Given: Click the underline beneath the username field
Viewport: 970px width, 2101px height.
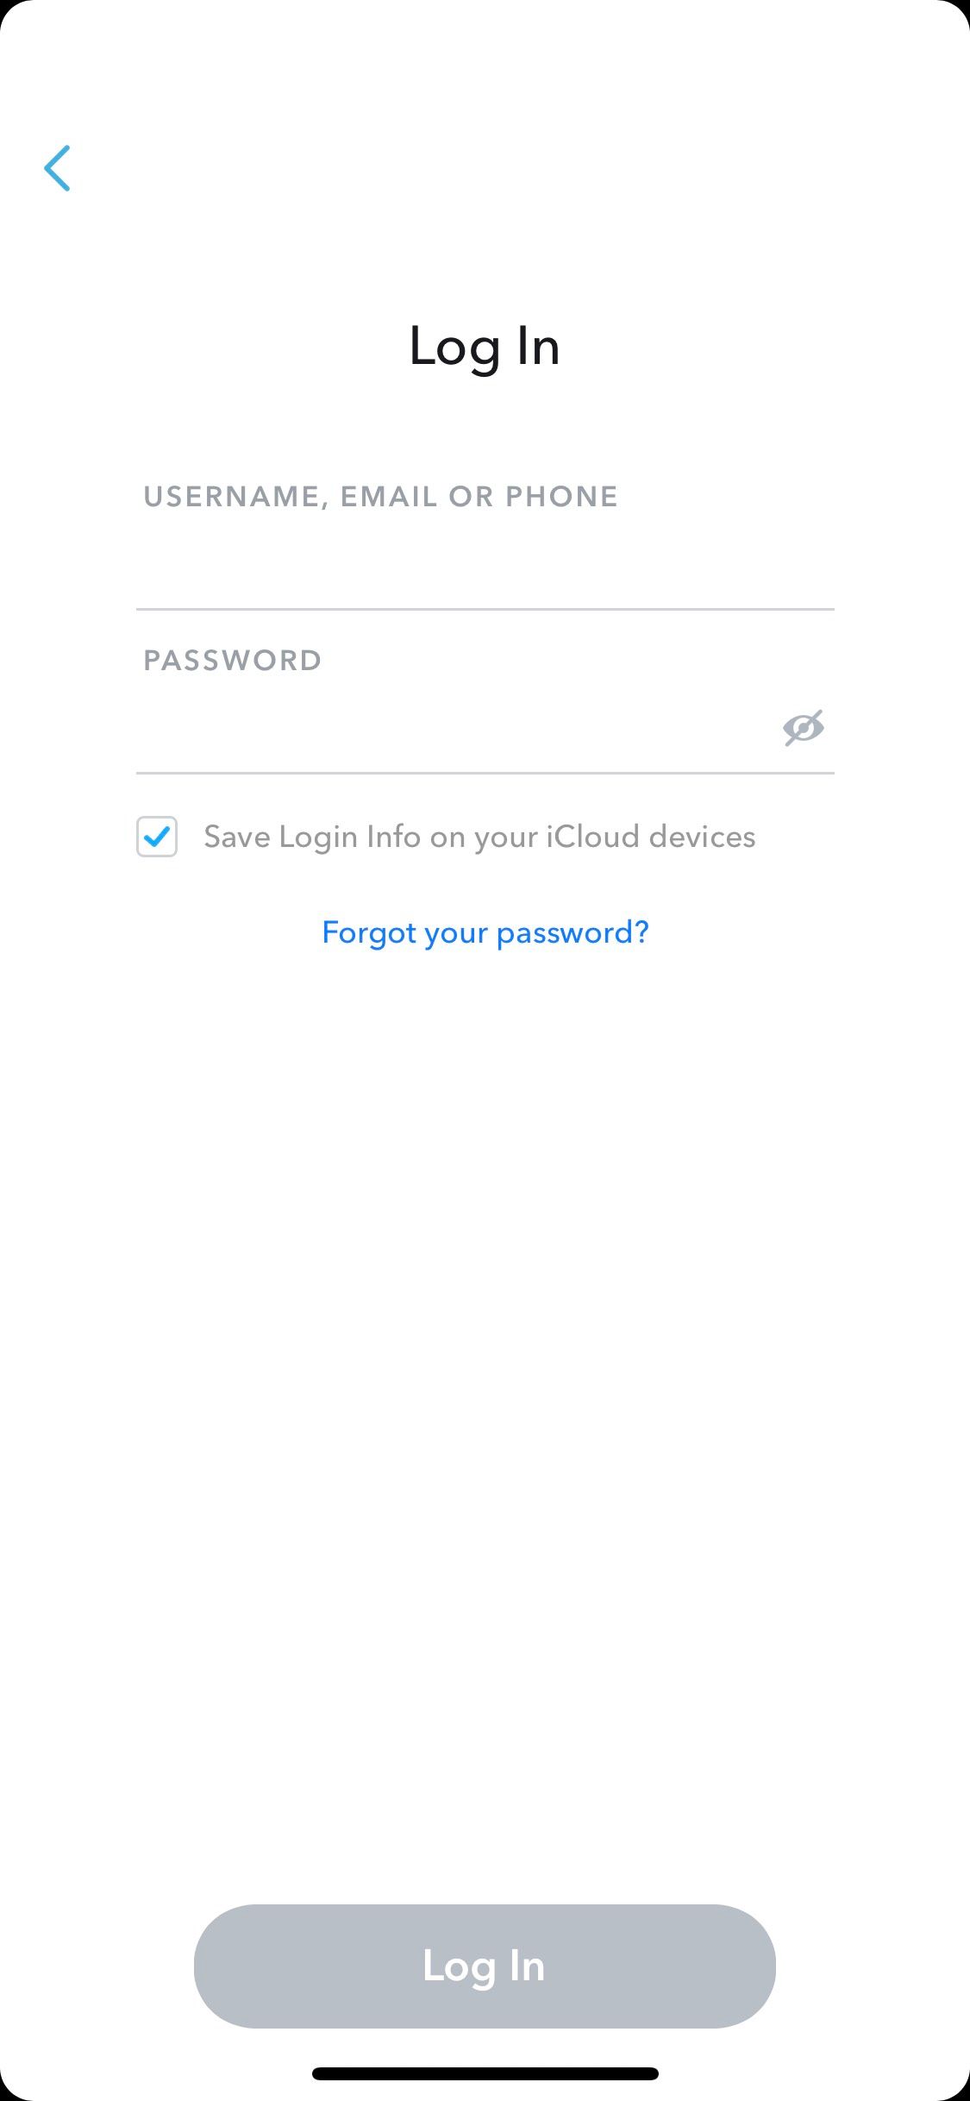Looking at the screenshot, I should tap(485, 610).
